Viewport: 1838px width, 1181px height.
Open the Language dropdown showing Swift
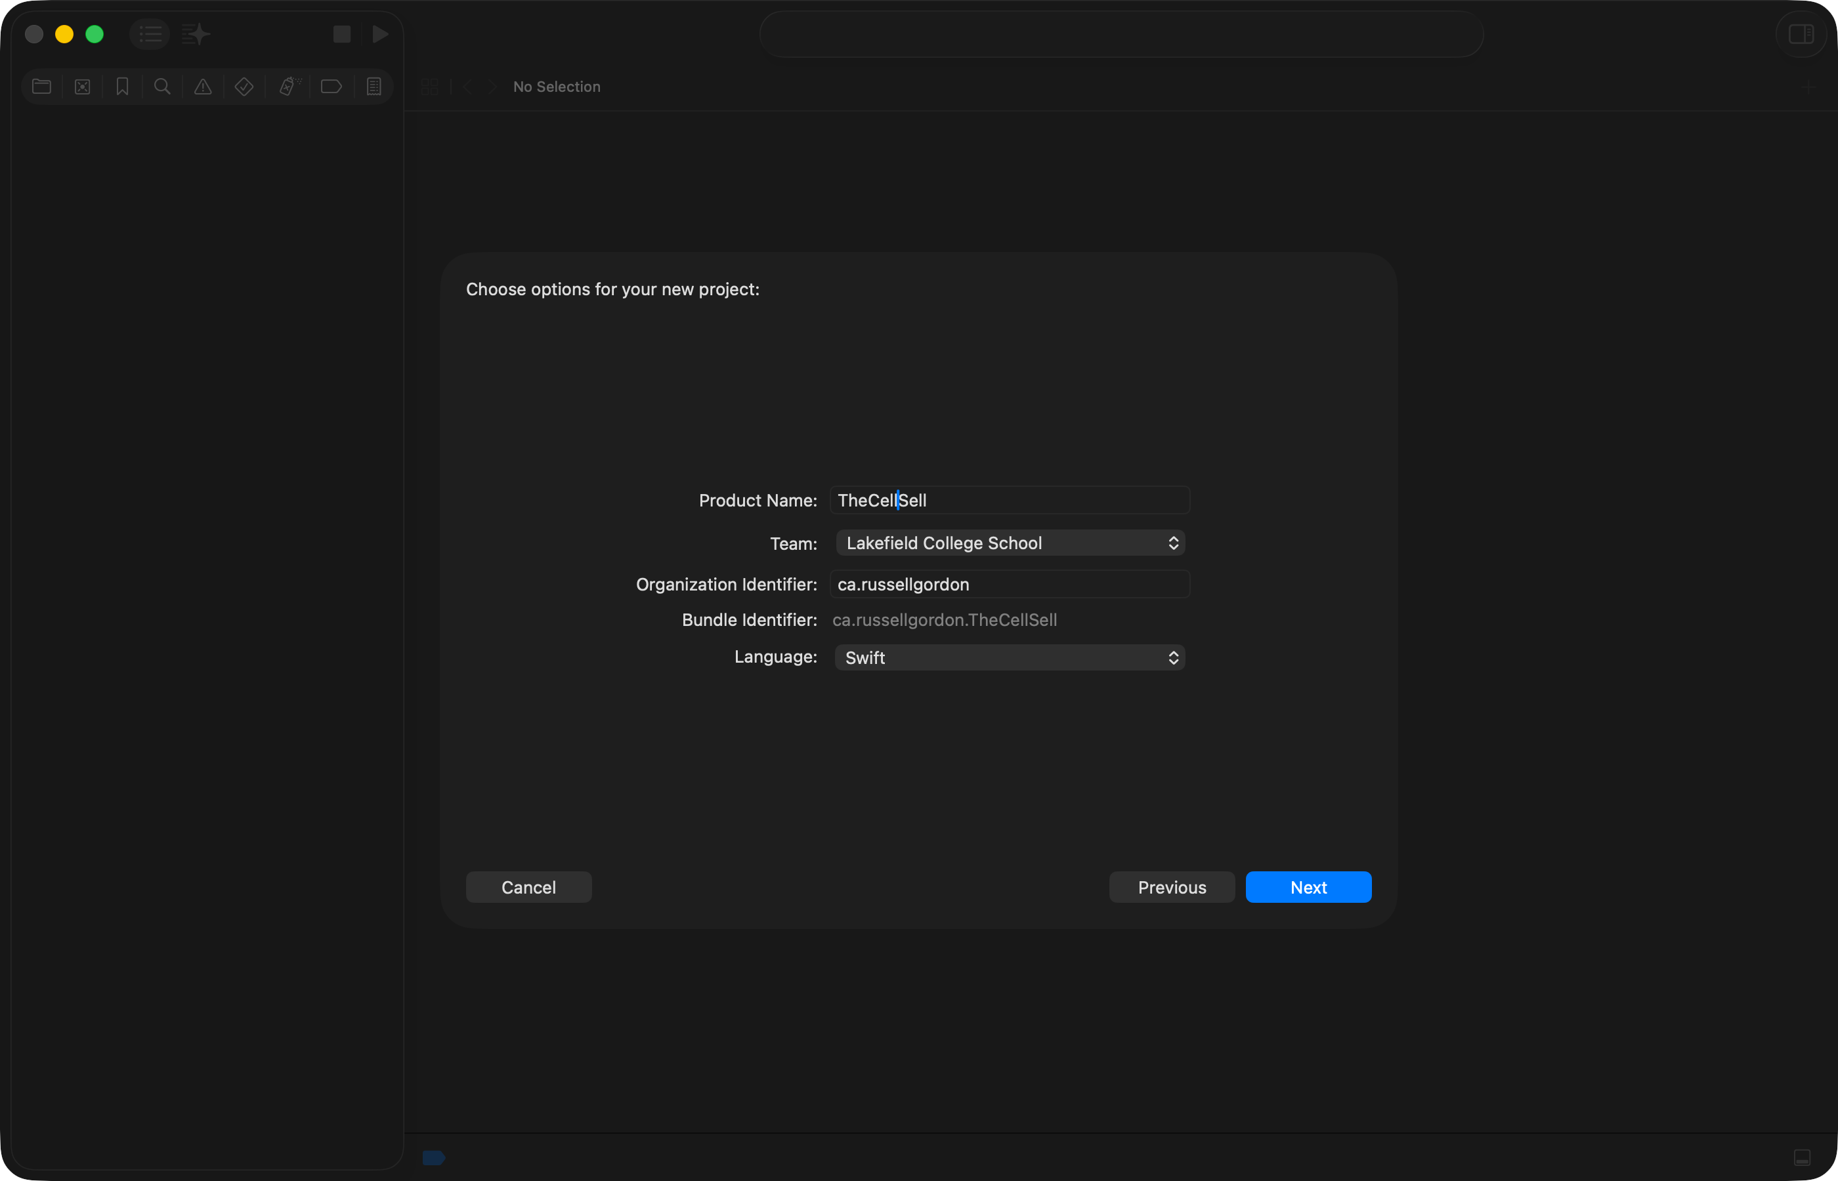pyautogui.click(x=1010, y=658)
